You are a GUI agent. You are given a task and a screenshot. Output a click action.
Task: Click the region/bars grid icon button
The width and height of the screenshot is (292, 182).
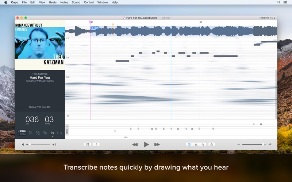coord(88,145)
